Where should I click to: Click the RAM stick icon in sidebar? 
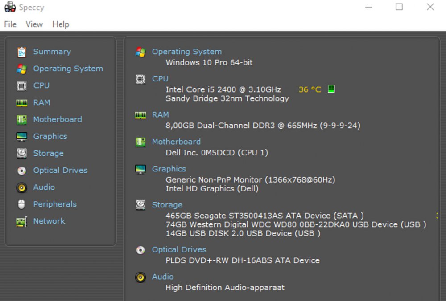click(21, 103)
